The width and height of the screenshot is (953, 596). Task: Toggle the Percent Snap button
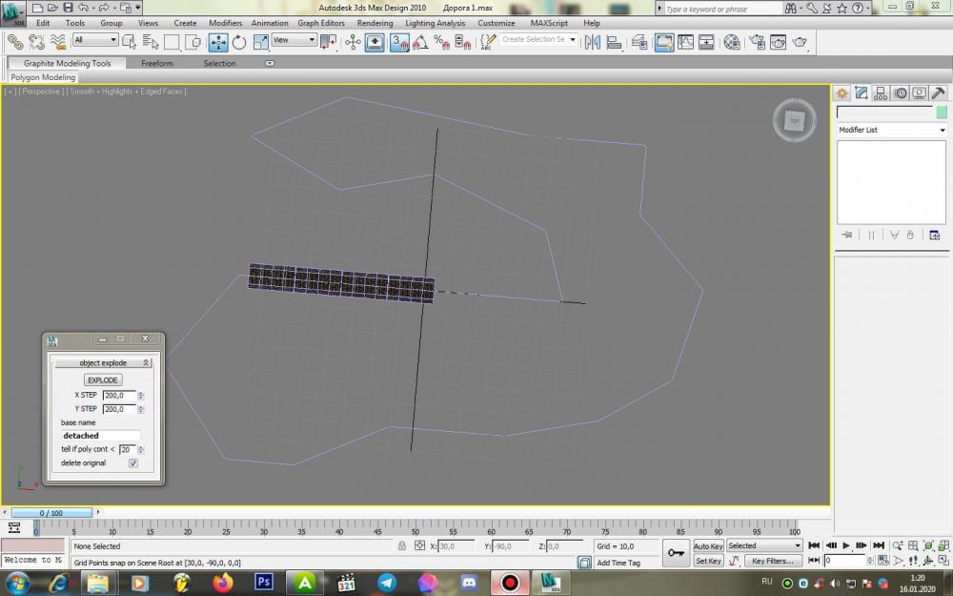coord(442,42)
